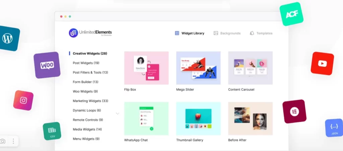Screen dimensions: 343x151
Task: Click the Content Carousel label
Action: 241,90
